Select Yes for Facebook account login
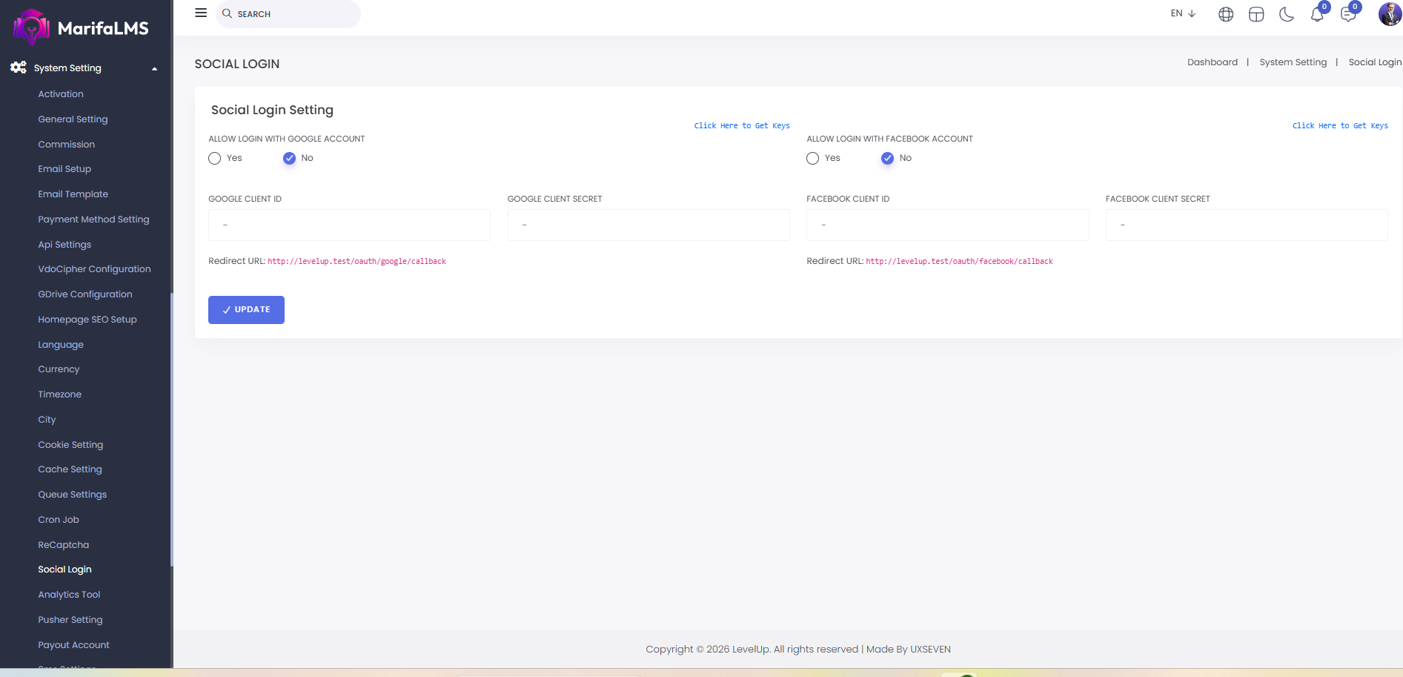The height and width of the screenshot is (677, 1403). coord(813,159)
